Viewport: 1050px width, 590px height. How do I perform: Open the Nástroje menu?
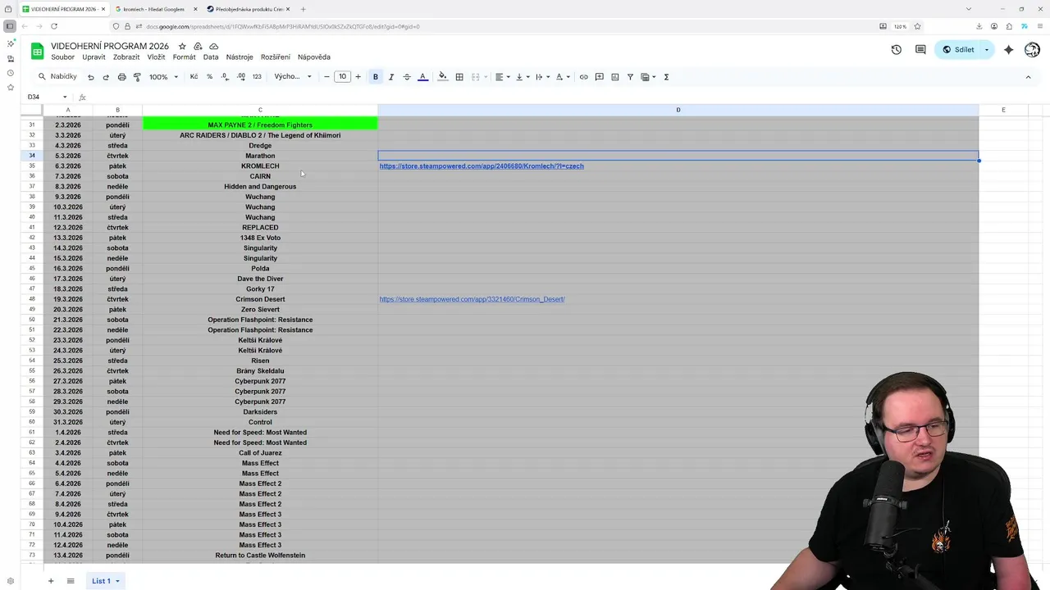click(x=240, y=57)
